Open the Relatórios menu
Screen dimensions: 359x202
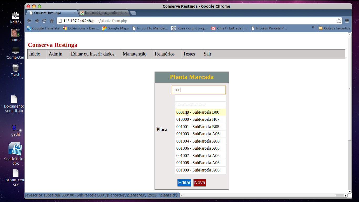(165, 54)
